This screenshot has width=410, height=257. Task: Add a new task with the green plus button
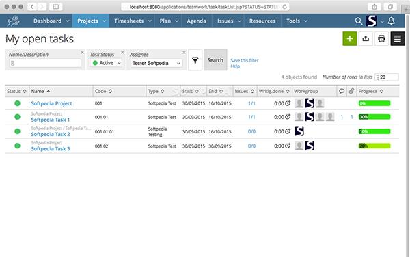click(x=350, y=39)
